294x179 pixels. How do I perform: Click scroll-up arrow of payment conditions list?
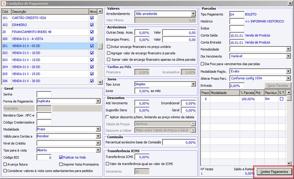click(x=100, y=11)
